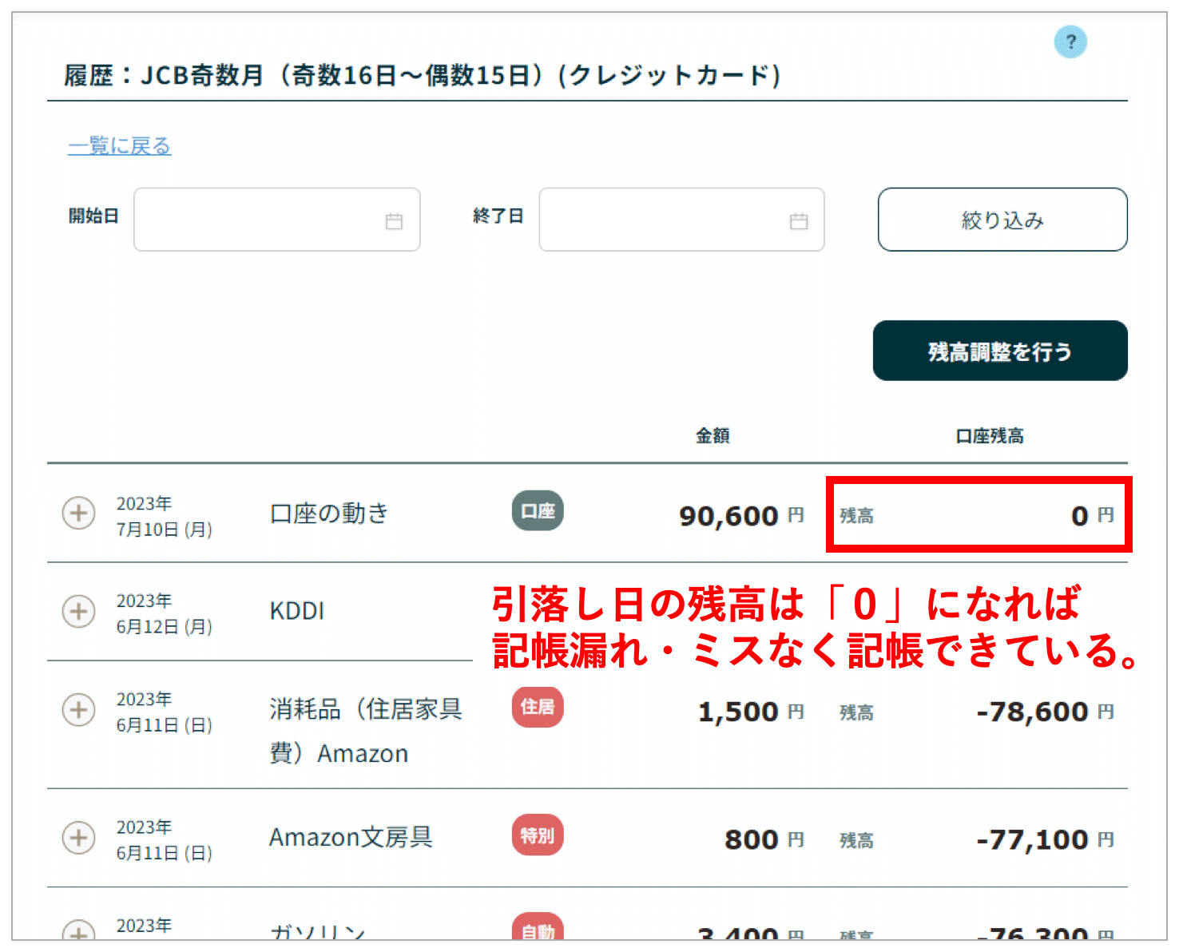Click the 住居 category badge
This screenshot has height=952, width=1179.
(537, 707)
